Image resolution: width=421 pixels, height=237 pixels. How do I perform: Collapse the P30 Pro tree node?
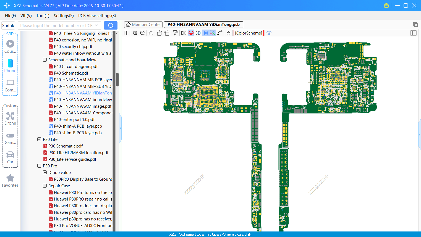(39, 166)
